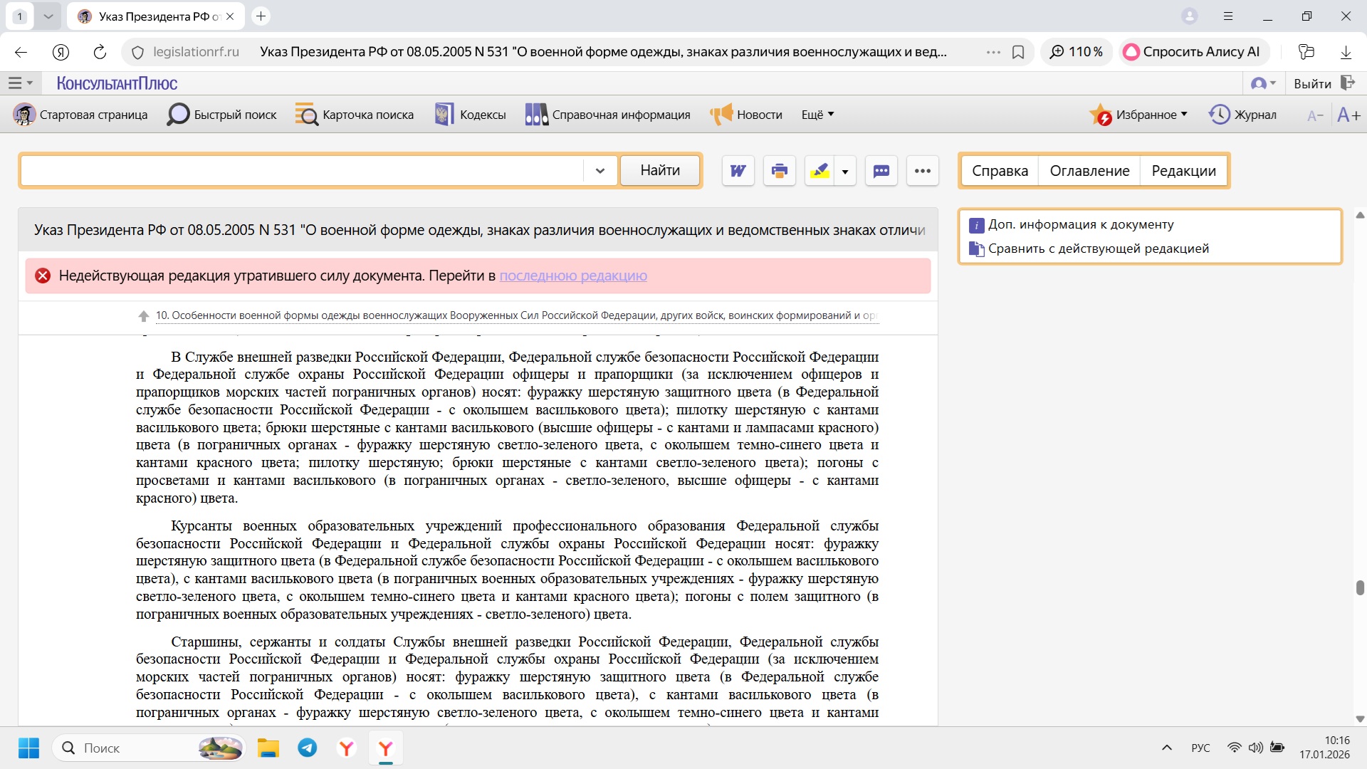Print the current document

click(x=780, y=170)
